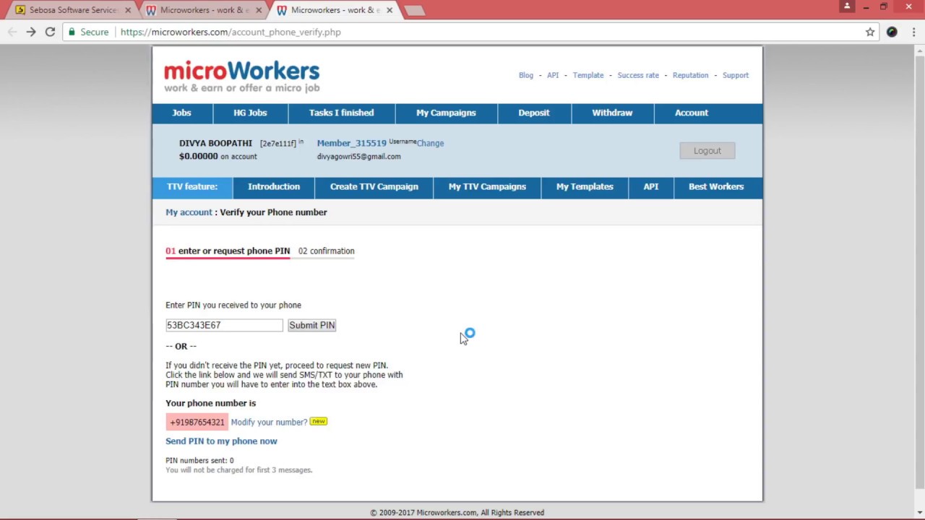This screenshot has width=925, height=520.
Task: Open TTV Introduction
Action: point(274,186)
